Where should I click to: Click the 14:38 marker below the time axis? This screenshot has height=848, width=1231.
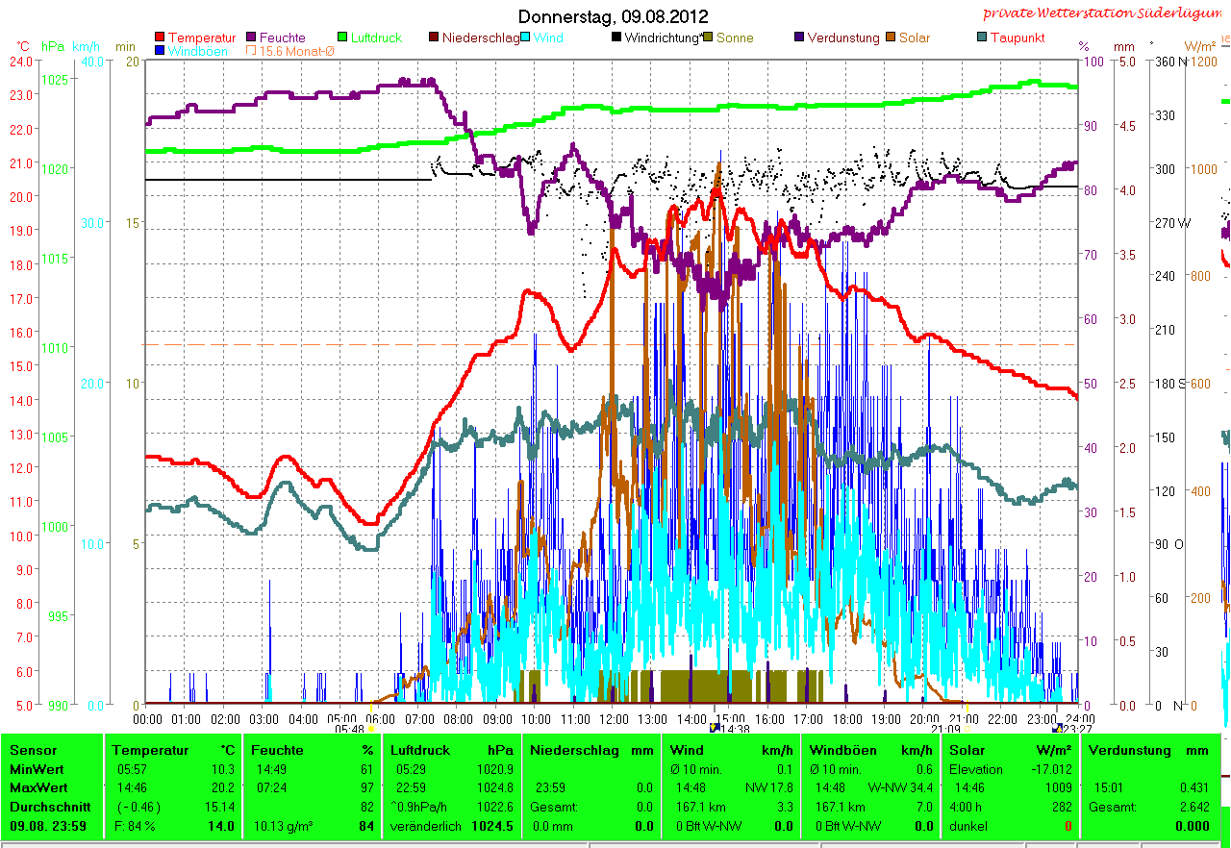pos(735,730)
